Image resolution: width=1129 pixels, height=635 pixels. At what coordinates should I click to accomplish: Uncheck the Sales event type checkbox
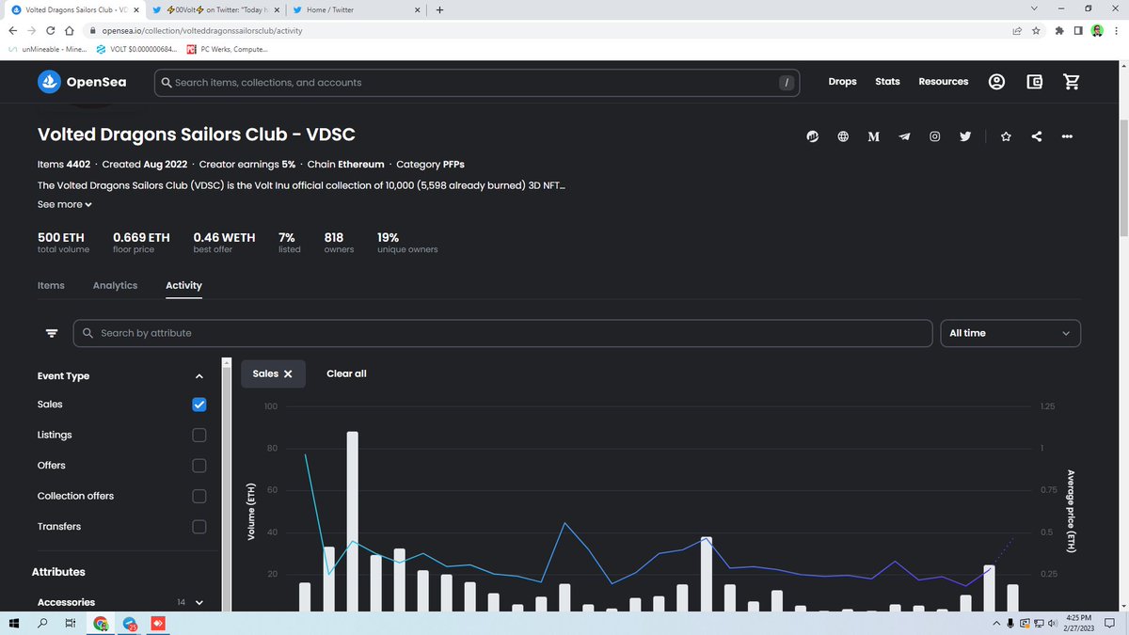[x=199, y=405]
